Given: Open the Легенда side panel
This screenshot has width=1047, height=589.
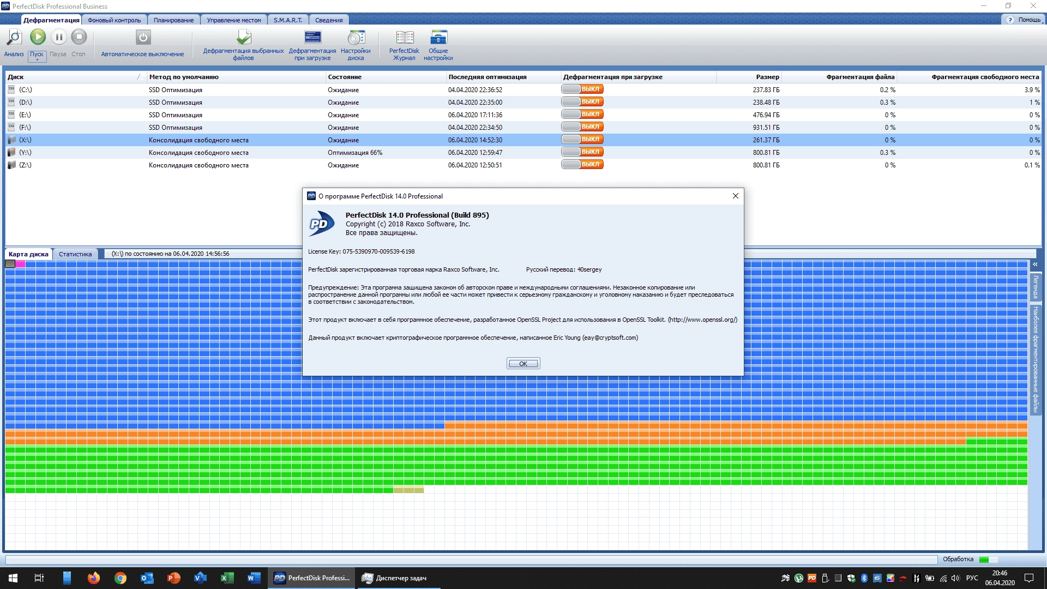Looking at the screenshot, I should 1035,287.
